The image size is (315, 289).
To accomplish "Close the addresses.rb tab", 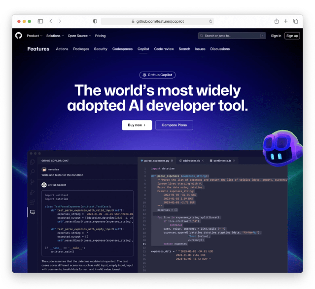I will pos(203,161).
